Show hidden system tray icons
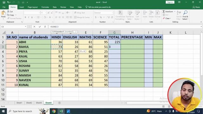This screenshot has height=114, width=203. [166, 111]
